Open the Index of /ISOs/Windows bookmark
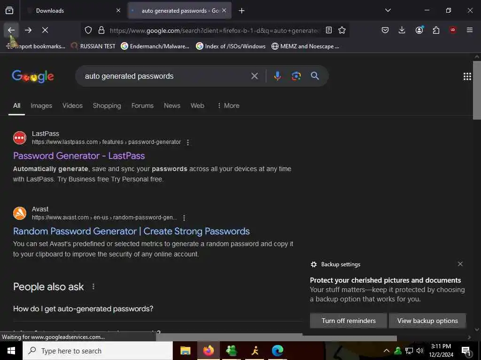The width and height of the screenshot is (481, 360). [x=231, y=46]
